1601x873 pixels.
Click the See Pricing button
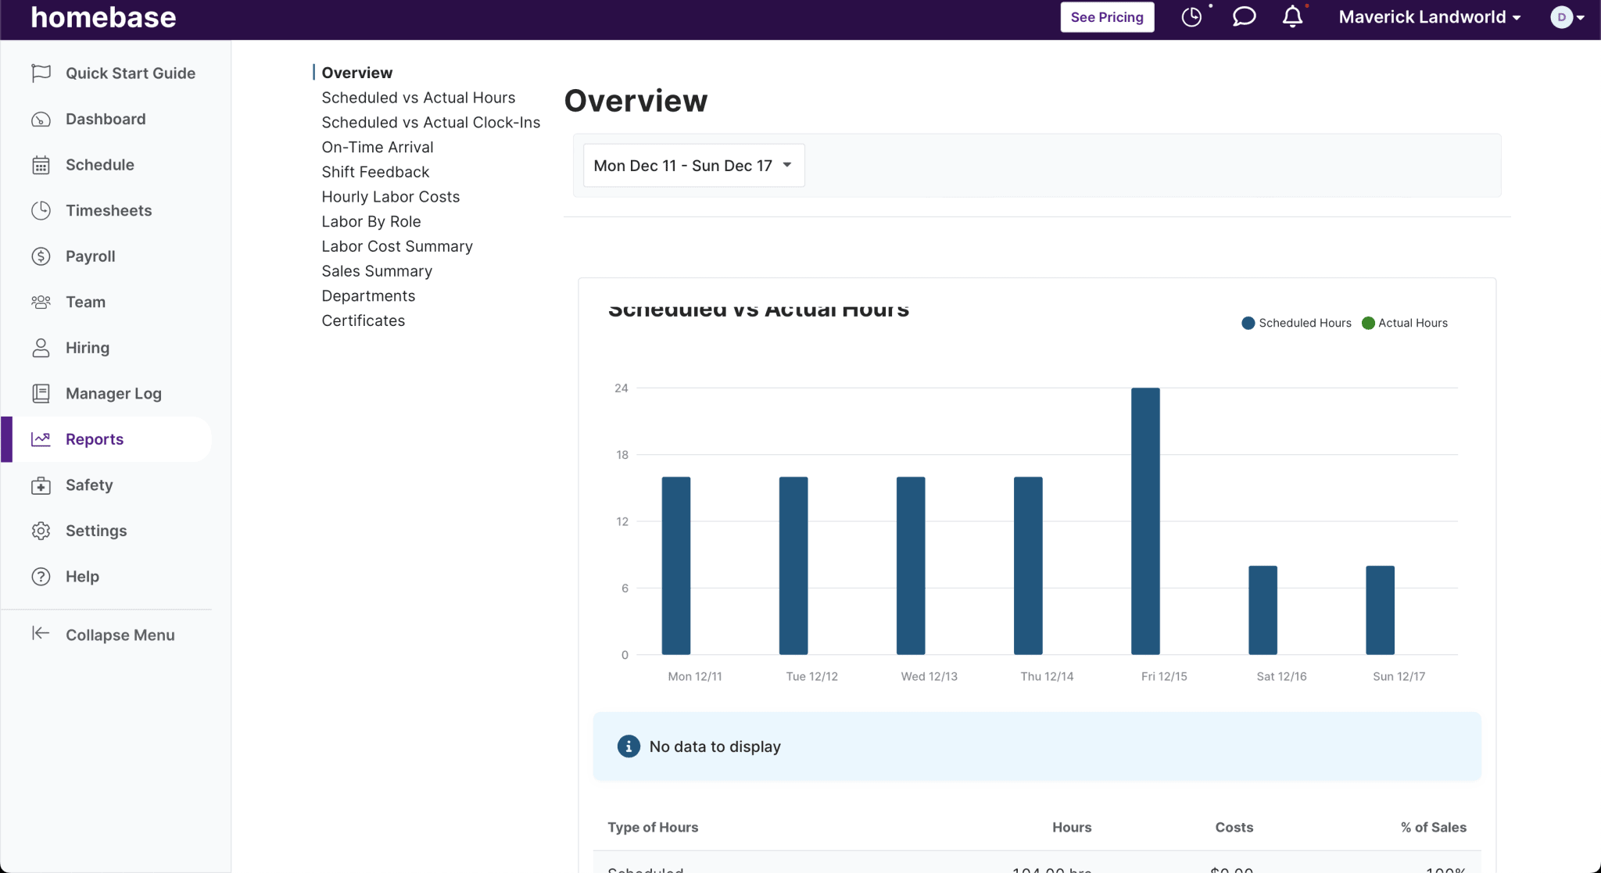click(x=1107, y=16)
